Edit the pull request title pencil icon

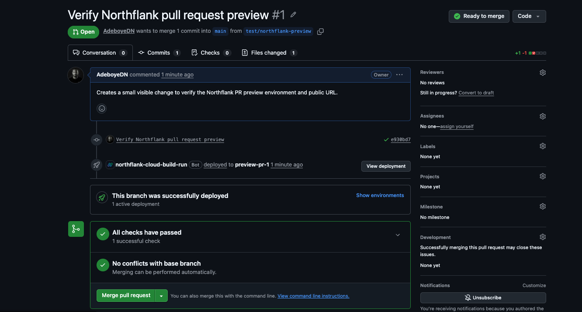[293, 15]
